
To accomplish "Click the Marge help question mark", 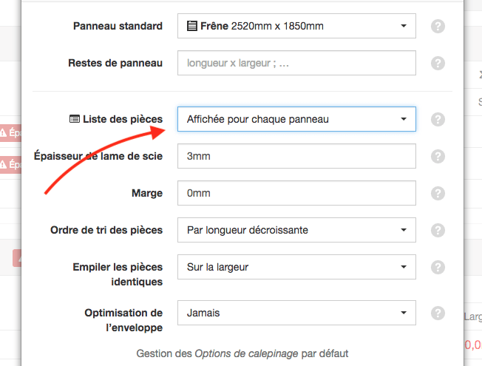I will coord(438,193).
